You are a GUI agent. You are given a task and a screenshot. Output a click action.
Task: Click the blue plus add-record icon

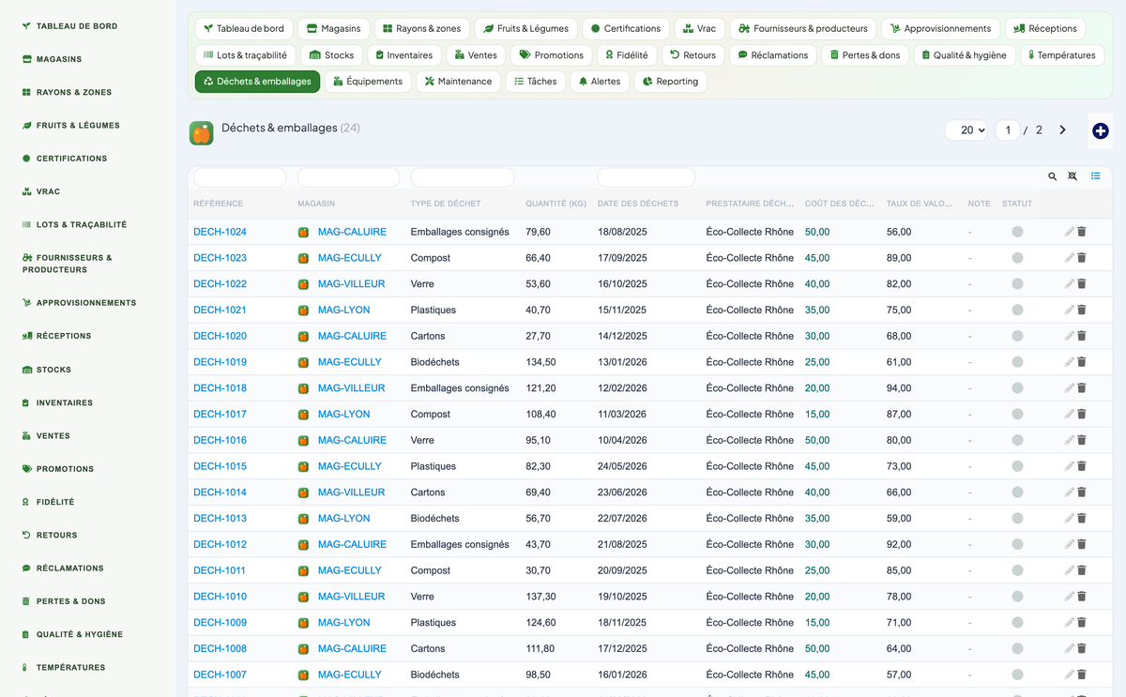pyautogui.click(x=1101, y=131)
